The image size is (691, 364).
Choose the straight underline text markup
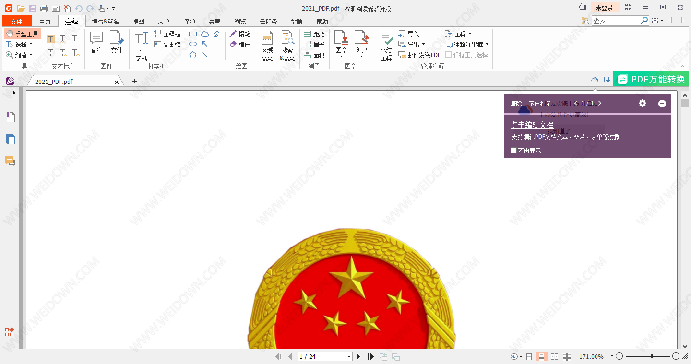(x=75, y=39)
